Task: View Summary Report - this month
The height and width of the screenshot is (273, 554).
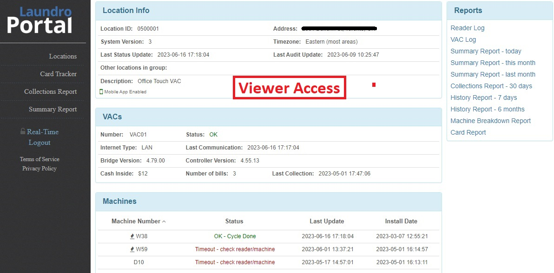Action: 493,63
